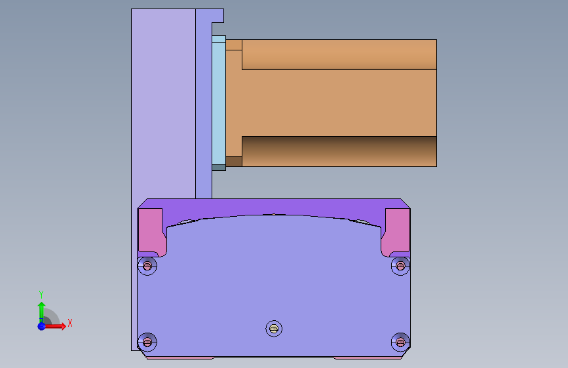This screenshot has height=368, width=568.
Task: Click the green Y axis arrow of the triad
Action: tap(42, 311)
